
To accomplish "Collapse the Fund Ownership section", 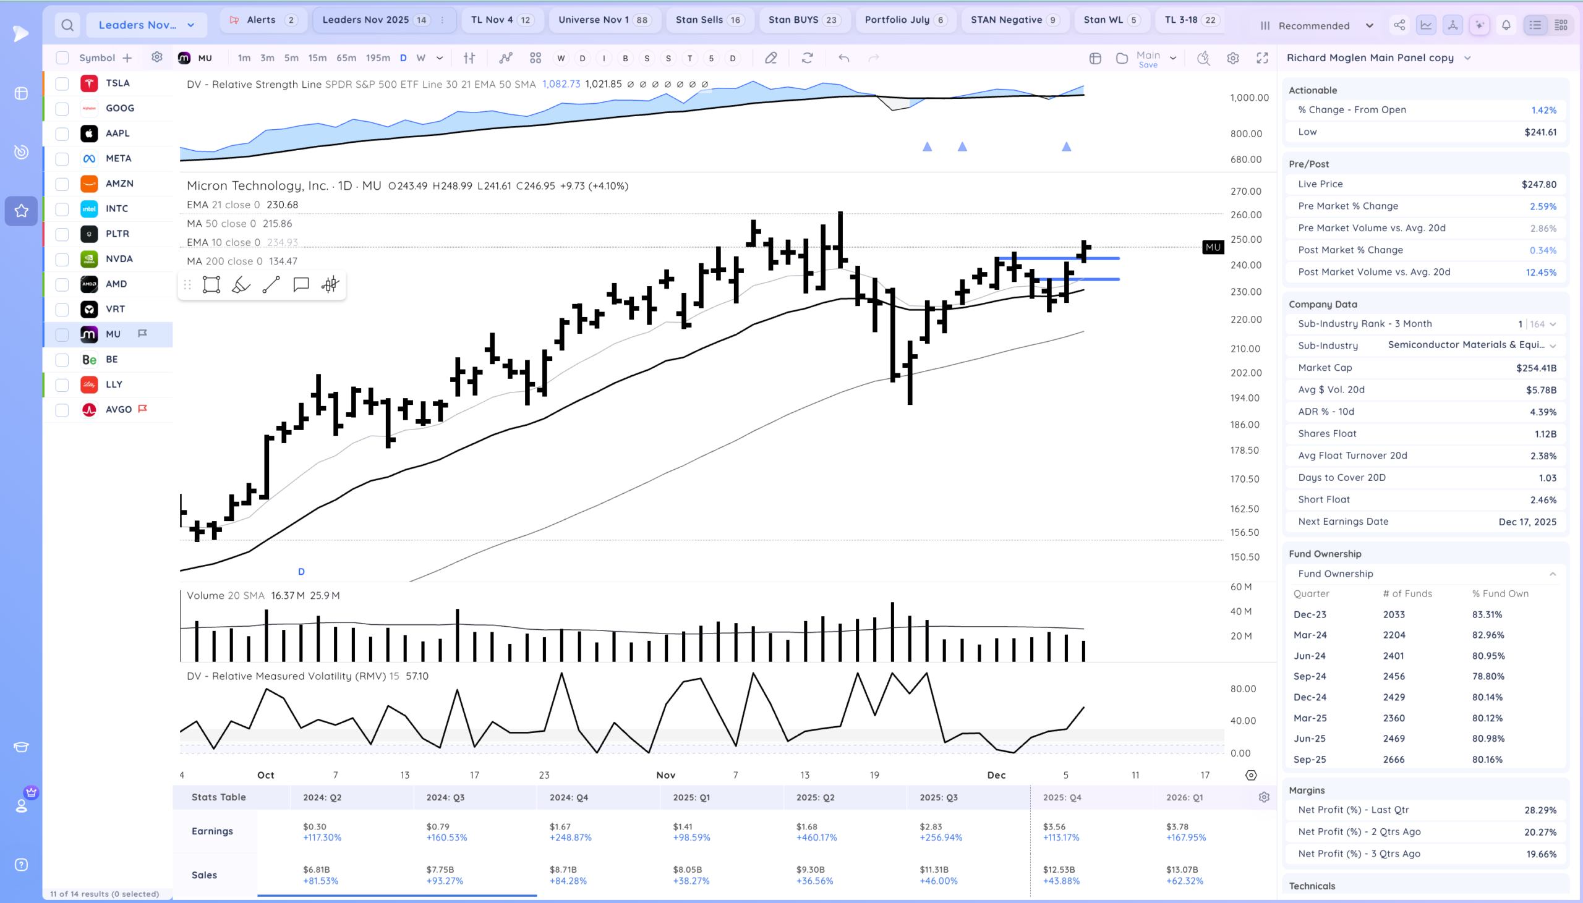I will tap(1553, 574).
